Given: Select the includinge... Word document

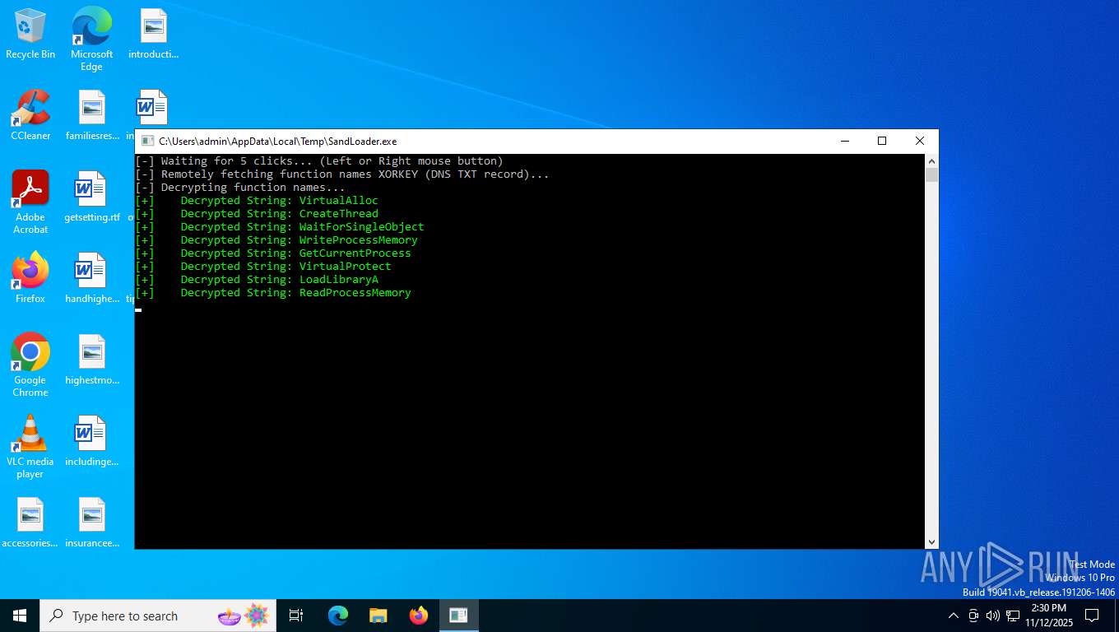Looking at the screenshot, I should (91, 441).
